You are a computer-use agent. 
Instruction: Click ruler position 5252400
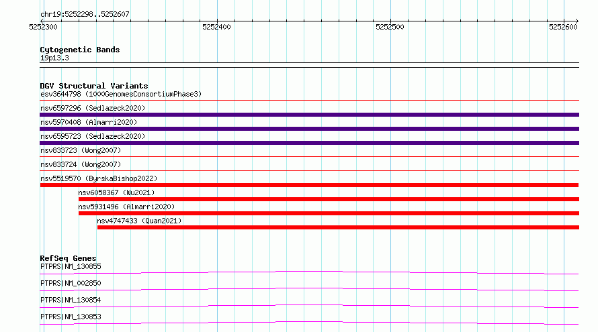[x=216, y=27]
